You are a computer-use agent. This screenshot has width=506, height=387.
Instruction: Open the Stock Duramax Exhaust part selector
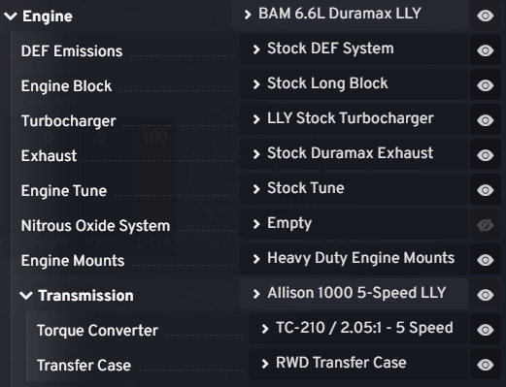click(354, 154)
